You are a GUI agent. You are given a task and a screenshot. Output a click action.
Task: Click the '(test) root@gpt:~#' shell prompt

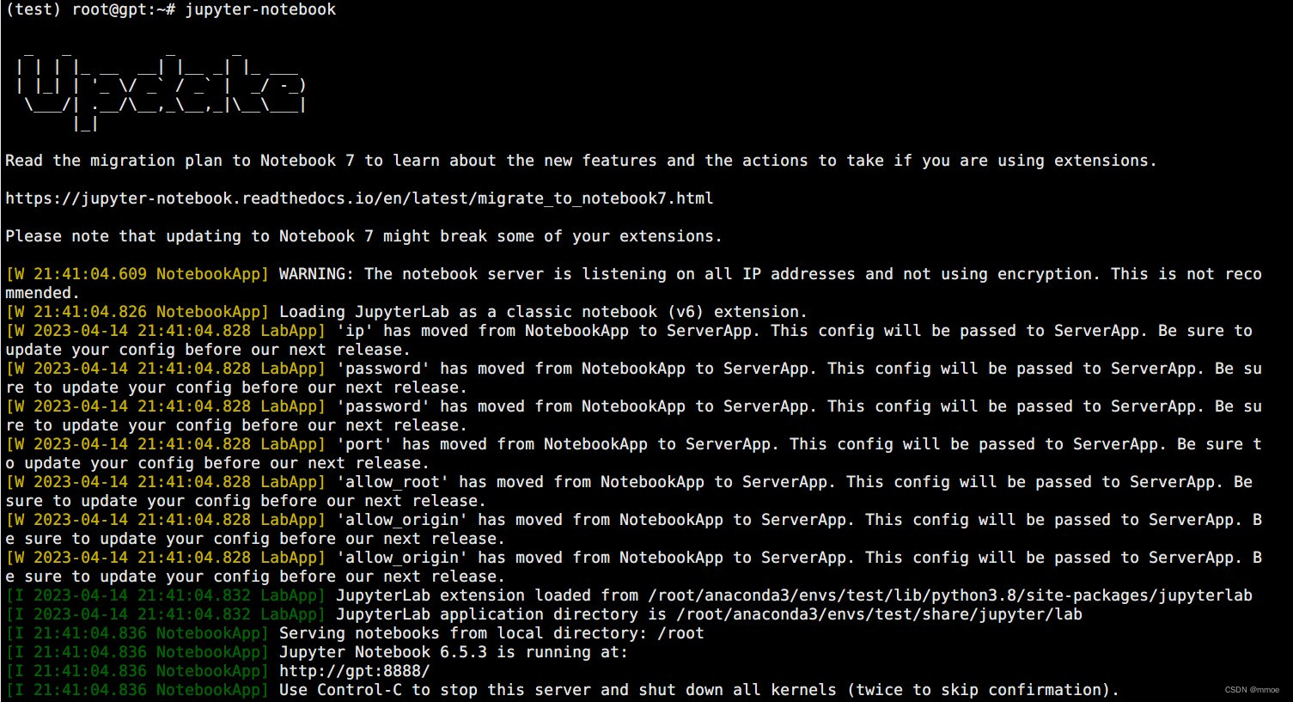(x=90, y=9)
